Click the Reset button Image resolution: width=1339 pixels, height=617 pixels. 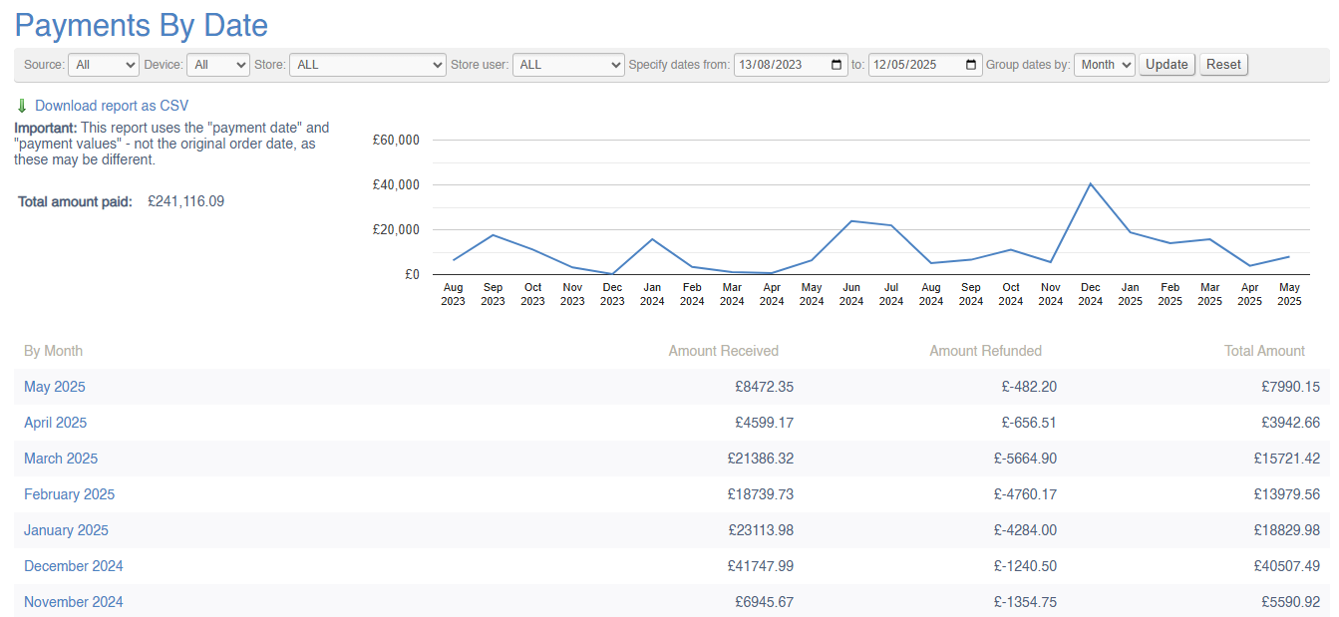pos(1223,65)
